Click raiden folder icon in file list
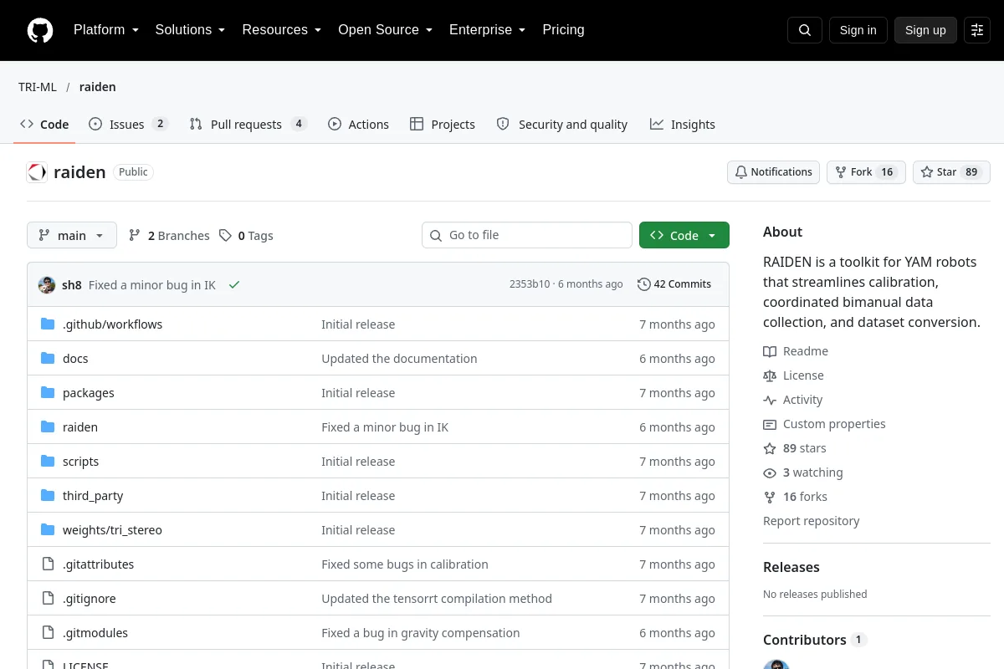 tap(48, 426)
